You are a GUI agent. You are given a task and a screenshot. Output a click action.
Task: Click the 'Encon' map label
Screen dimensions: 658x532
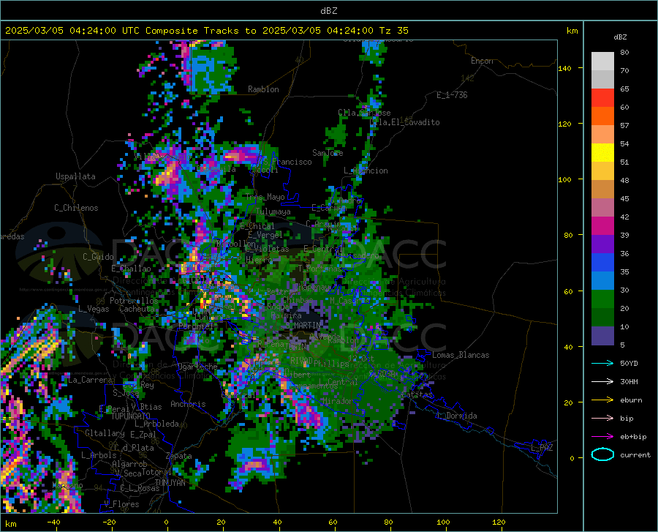(482, 61)
